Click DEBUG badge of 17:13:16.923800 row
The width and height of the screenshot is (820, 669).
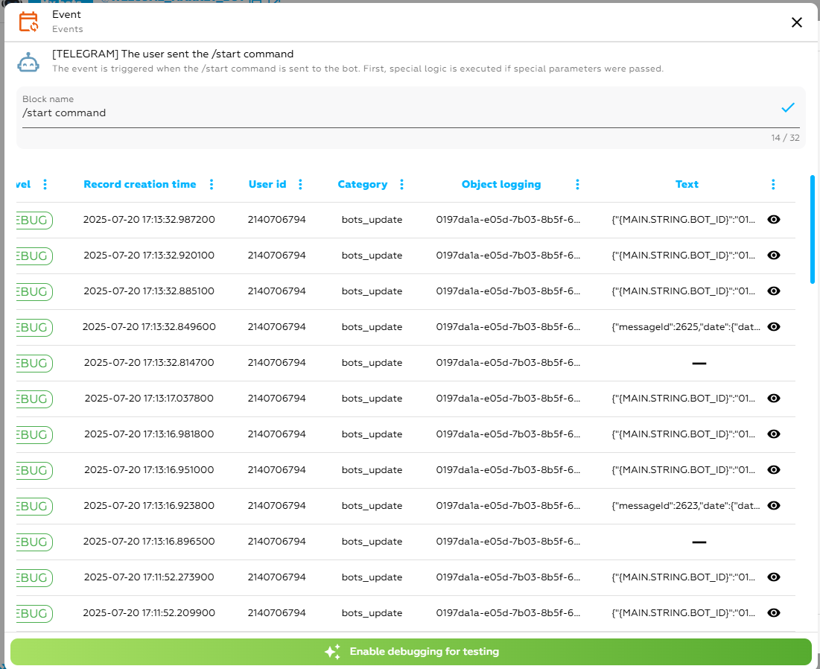click(34, 507)
